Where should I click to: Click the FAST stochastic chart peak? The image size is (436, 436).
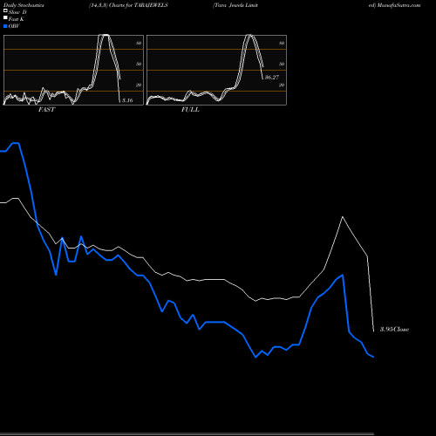coord(104,35)
